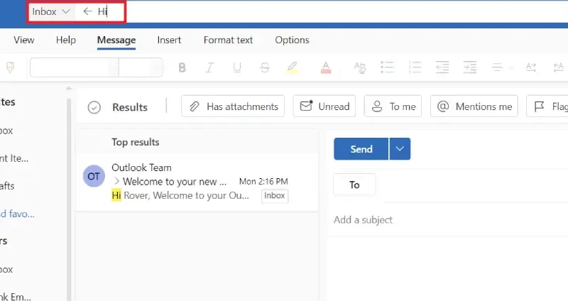Image resolution: width=568 pixels, height=301 pixels.
Task: Click the red font color icon
Action: point(326,67)
